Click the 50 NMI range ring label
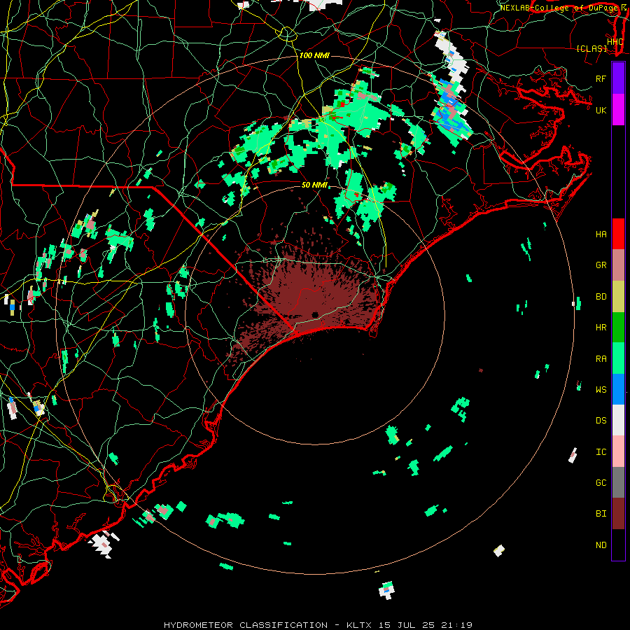The image size is (630, 630). click(x=314, y=185)
